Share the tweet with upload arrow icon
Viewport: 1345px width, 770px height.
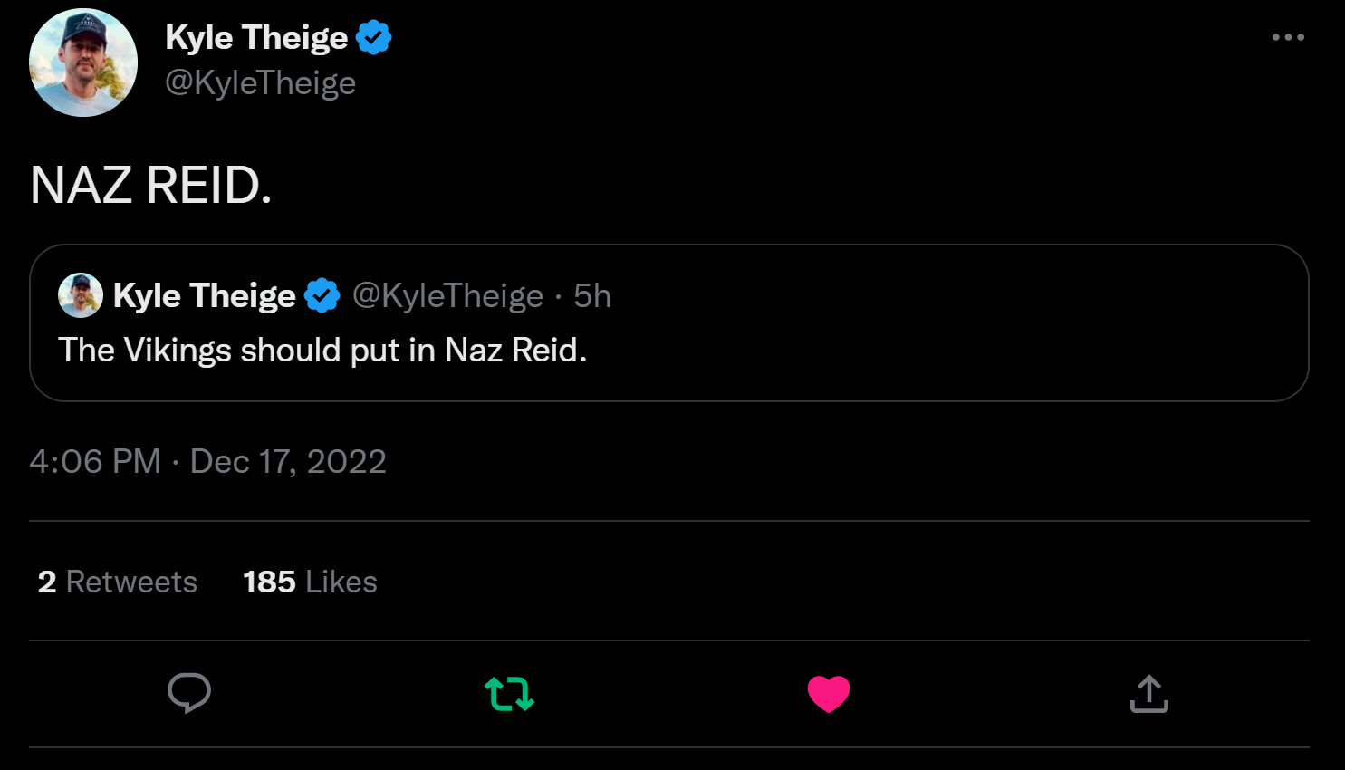click(x=1148, y=694)
